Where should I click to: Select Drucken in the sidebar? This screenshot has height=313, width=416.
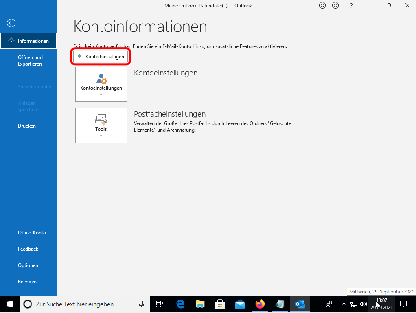click(x=27, y=126)
